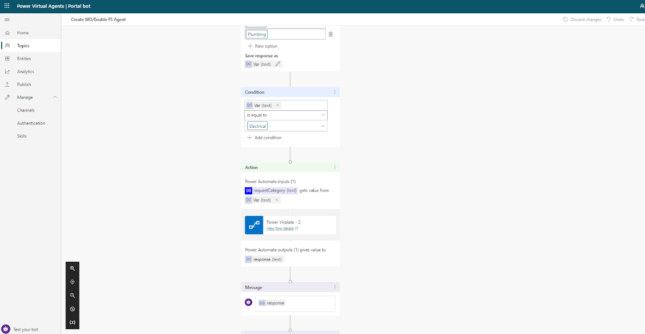Open the app launcher waffle icon

7,6
